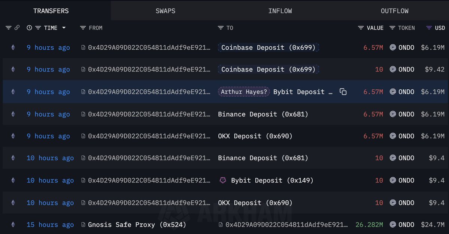Click the link icon in header row

pos(17,28)
